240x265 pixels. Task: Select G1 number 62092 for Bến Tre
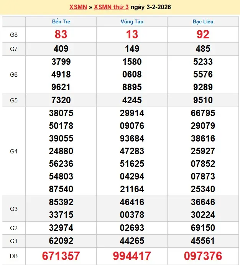point(61,241)
